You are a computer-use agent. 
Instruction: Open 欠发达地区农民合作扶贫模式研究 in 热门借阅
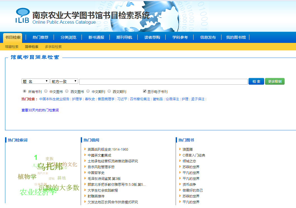coord(113,202)
